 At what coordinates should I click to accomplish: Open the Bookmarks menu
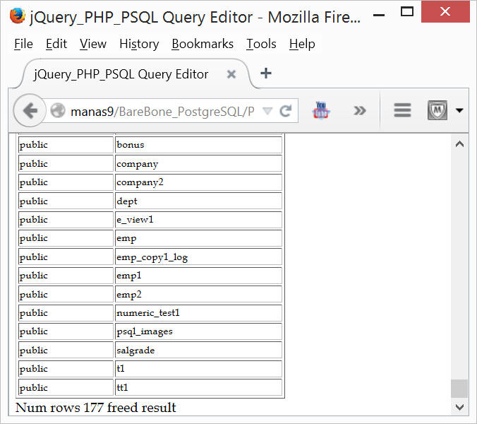[x=202, y=44]
